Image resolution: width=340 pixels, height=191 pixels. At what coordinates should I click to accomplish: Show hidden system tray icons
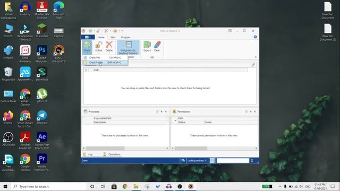280,186
